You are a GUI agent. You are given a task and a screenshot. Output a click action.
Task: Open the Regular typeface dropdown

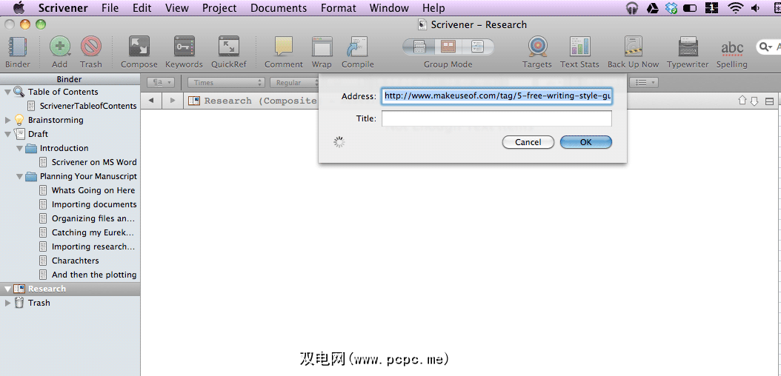[x=294, y=83]
